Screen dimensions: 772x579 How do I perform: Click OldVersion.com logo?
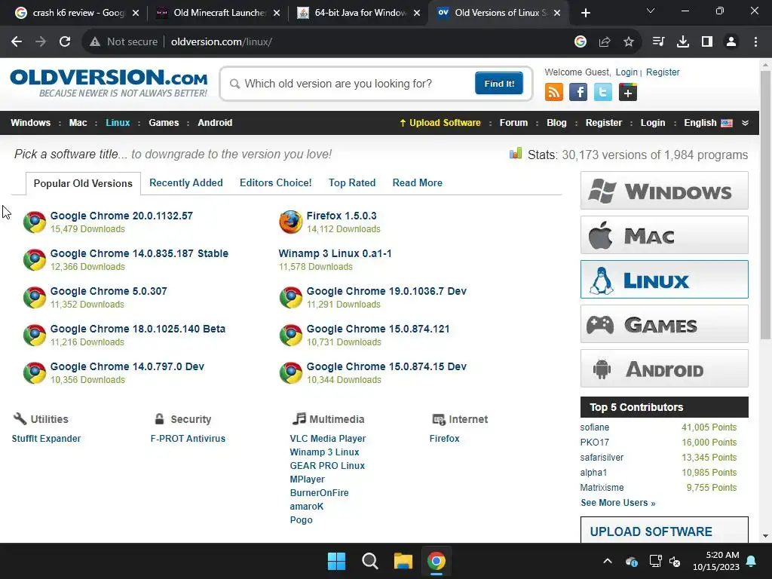pos(109,83)
